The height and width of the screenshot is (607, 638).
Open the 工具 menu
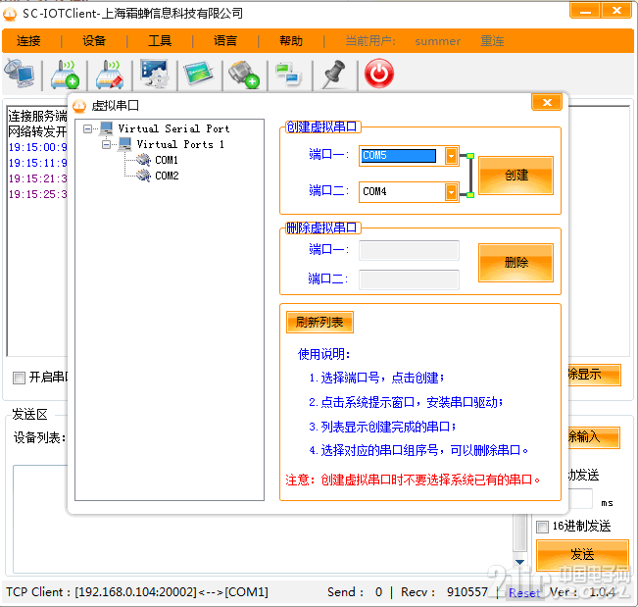160,41
